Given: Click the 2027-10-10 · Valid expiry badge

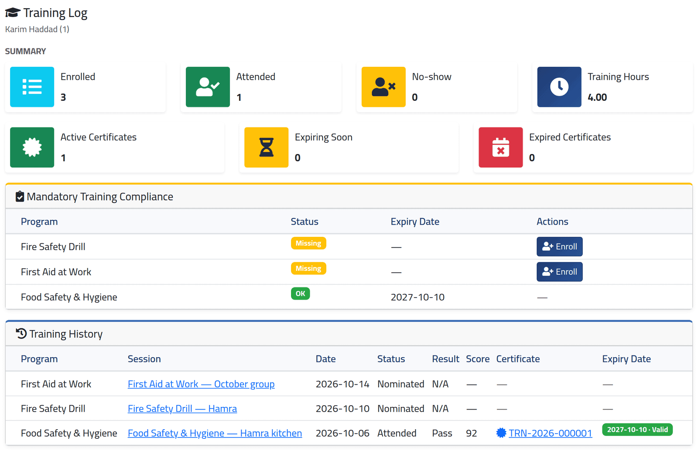Looking at the screenshot, I should point(637,430).
